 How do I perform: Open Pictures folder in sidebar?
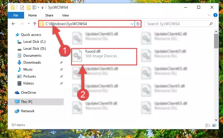[x=30, y=76]
